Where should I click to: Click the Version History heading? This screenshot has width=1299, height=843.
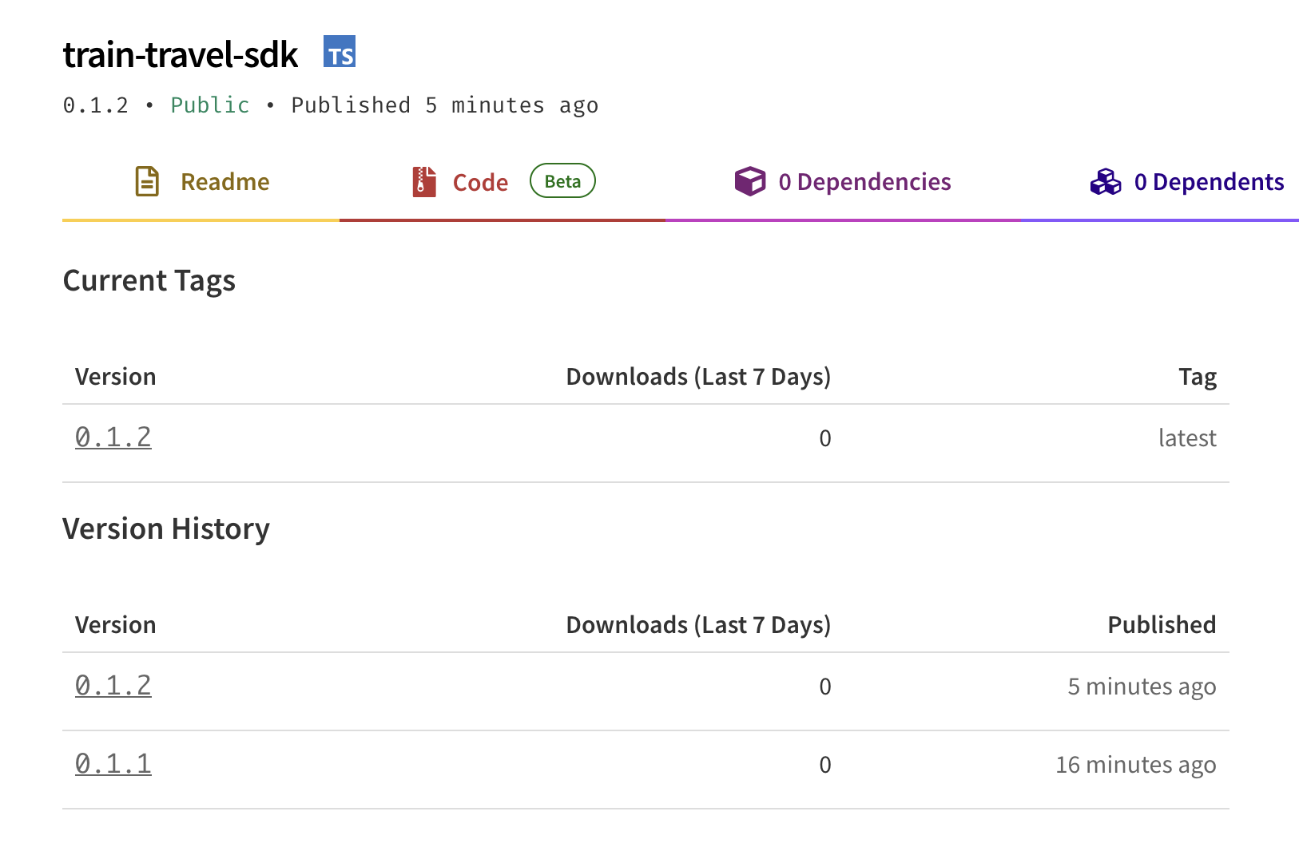pyautogui.click(x=166, y=529)
